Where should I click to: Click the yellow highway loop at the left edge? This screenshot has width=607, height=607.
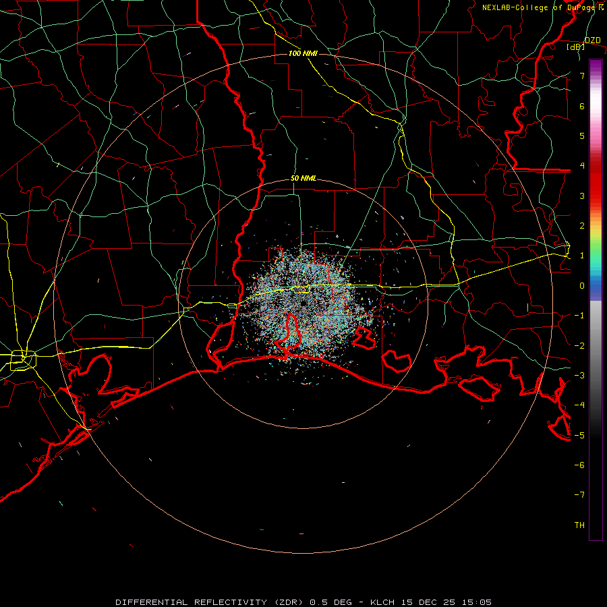click(x=23, y=359)
